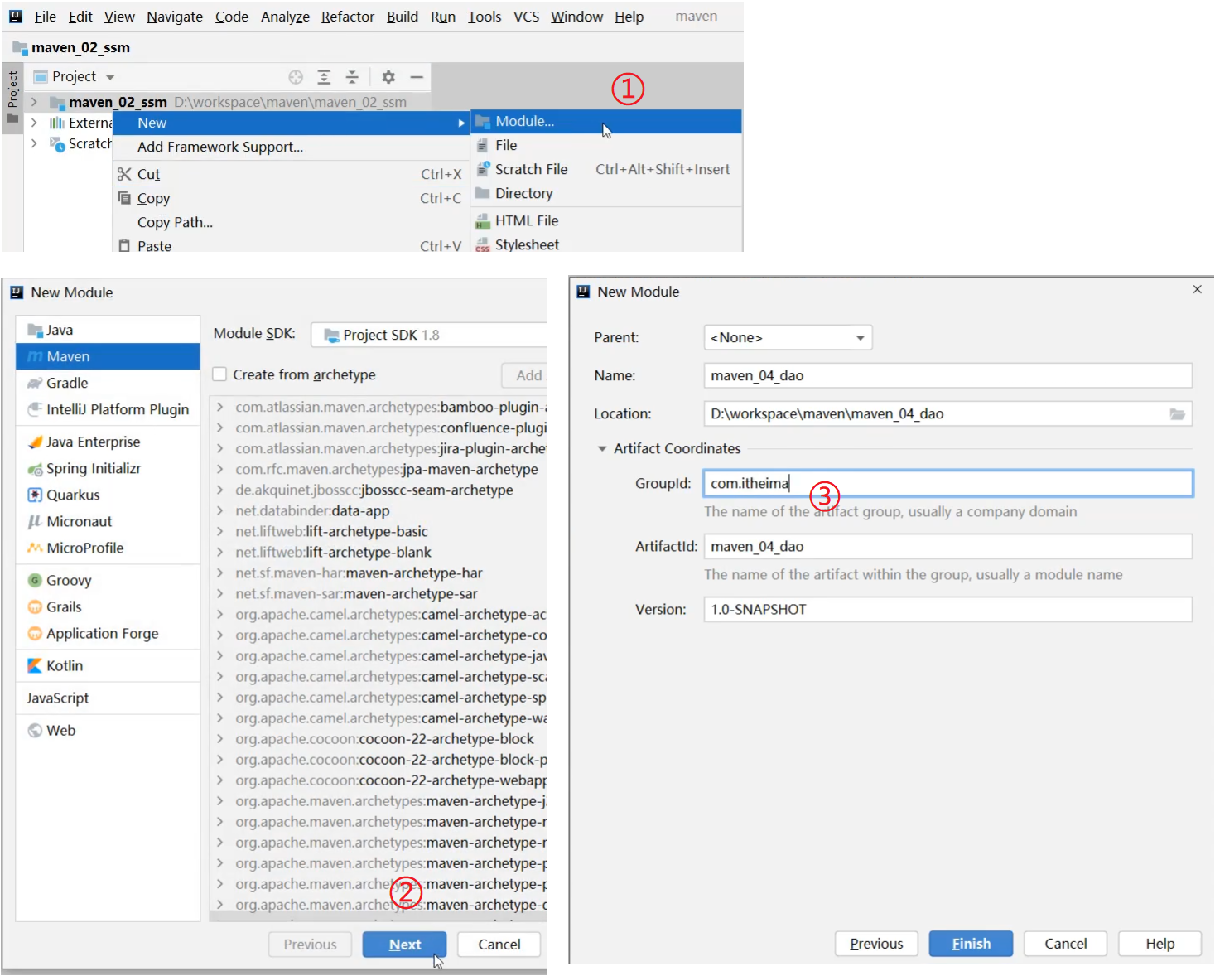Select IntelliJ Platform Plugin module type
This screenshot has width=1215, height=976.
pos(108,409)
